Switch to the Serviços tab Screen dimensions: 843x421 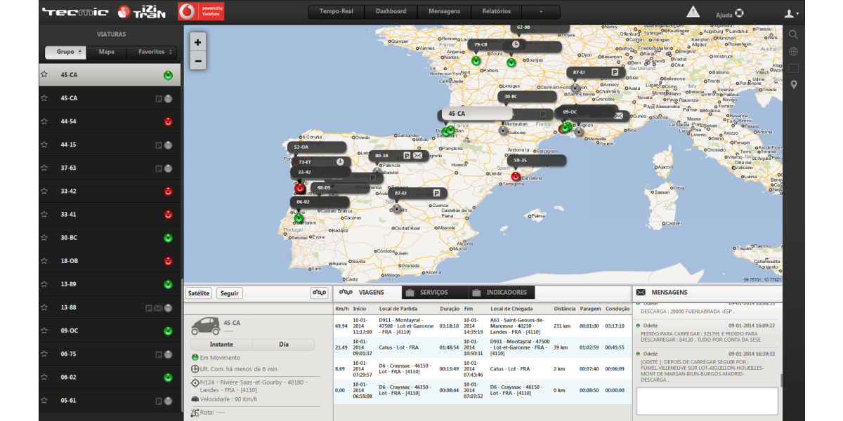(x=433, y=293)
